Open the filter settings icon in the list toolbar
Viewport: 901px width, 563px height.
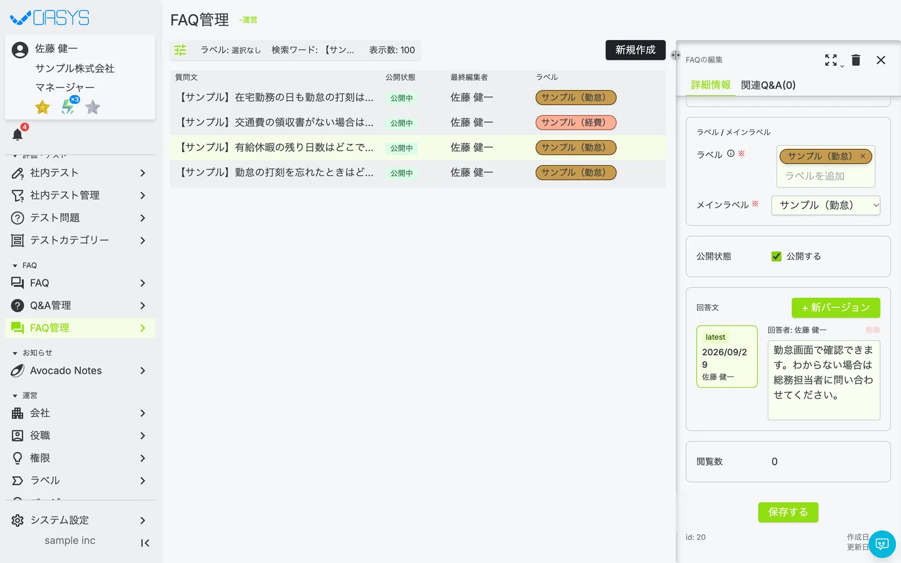coord(180,50)
